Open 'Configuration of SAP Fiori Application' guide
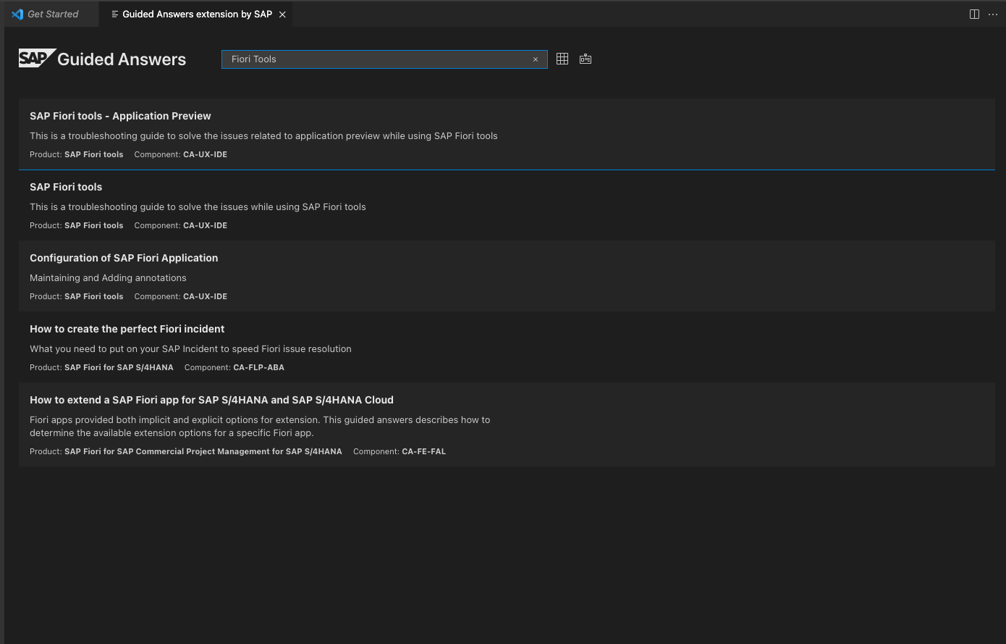This screenshot has height=644, width=1006. (x=124, y=258)
